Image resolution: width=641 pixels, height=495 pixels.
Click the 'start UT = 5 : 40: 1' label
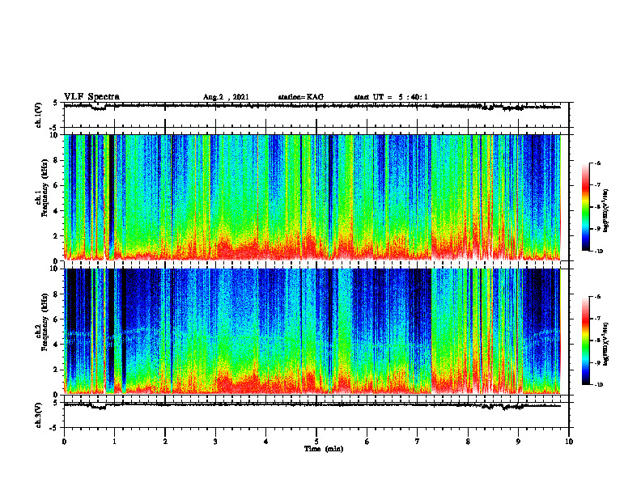click(x=391, y=97)
